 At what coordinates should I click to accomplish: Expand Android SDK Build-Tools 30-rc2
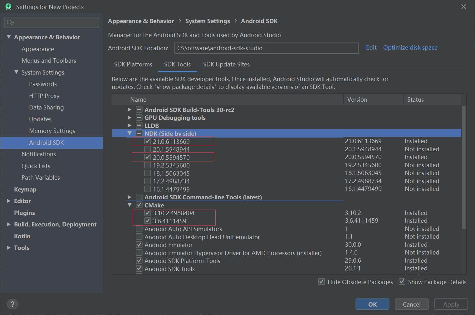point(130,109)
